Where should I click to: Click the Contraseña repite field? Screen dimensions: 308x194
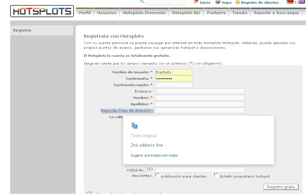coord(174,85)
